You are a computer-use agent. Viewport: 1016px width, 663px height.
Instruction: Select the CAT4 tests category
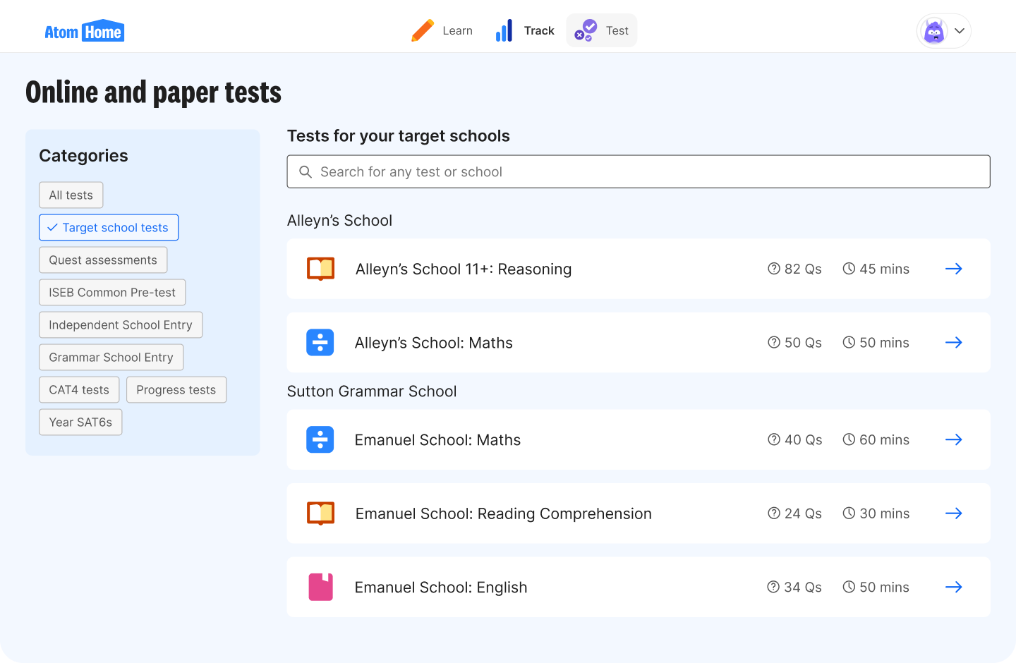point(79,390)
